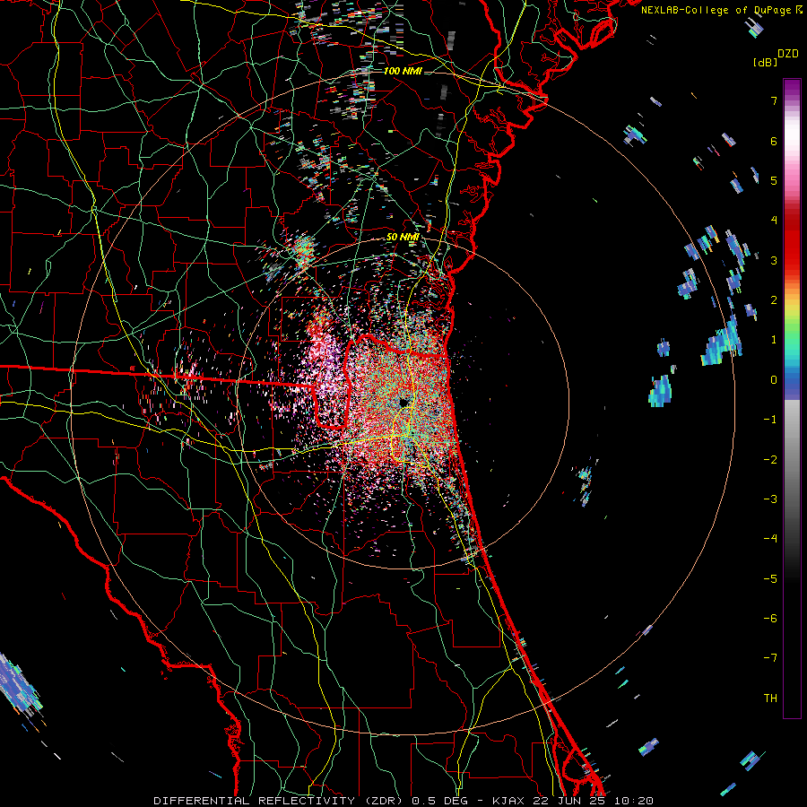Select the 6 value on the scale

(774, 141)
